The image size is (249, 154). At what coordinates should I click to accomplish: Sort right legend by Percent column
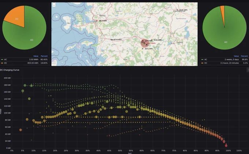coord(244,56)
